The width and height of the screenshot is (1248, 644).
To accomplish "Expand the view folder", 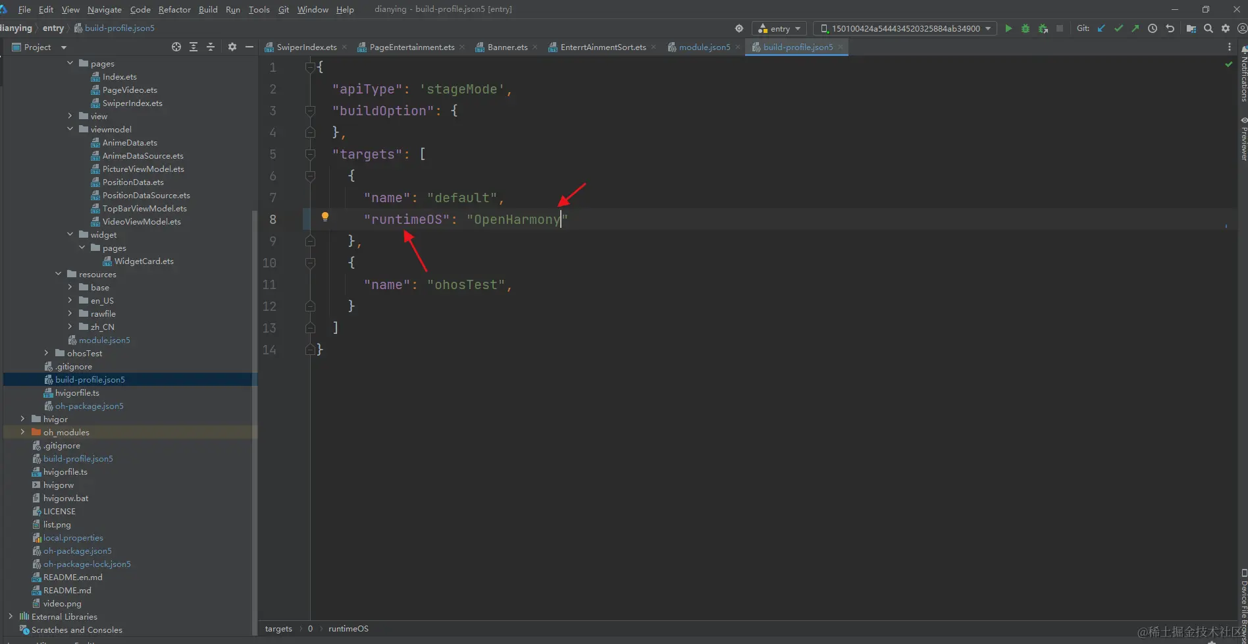I will click(x=70, y=116).
